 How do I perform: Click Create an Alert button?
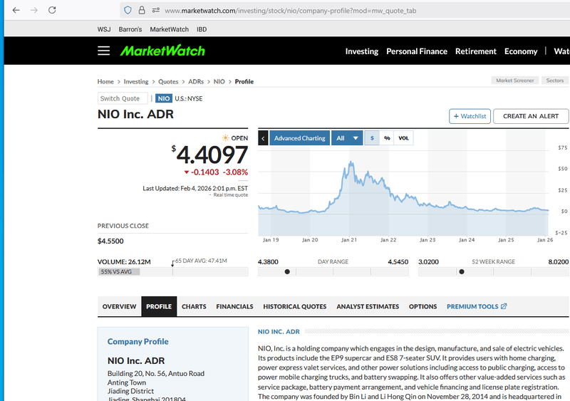531,116
